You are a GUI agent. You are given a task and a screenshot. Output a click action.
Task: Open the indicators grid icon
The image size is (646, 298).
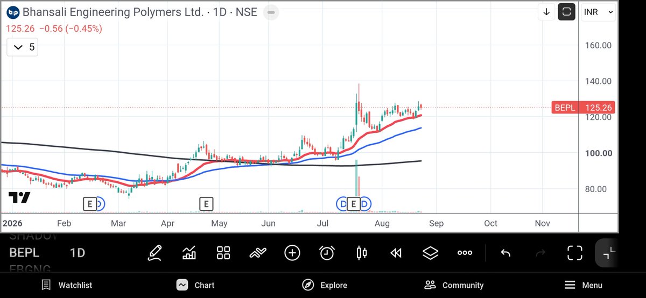tap(223, 252)
